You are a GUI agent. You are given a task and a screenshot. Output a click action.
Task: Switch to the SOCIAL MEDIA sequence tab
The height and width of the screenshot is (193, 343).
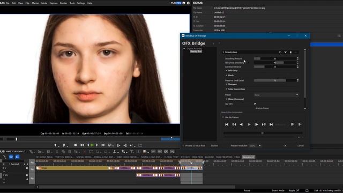[x=84, y=157]
